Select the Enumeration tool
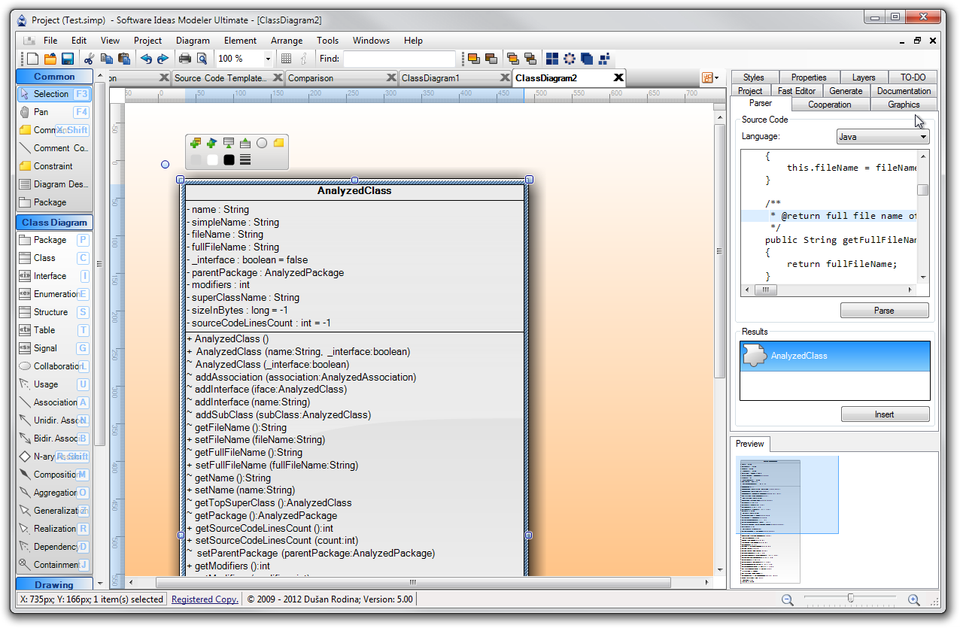The height and width of the screenshot is (628, 960). pos(54,294)
